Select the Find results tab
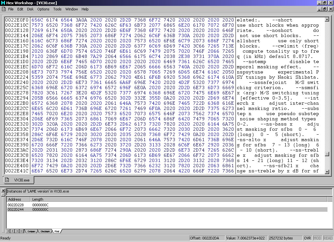Screen dimensions: 334x242 [x=57, y=231]
